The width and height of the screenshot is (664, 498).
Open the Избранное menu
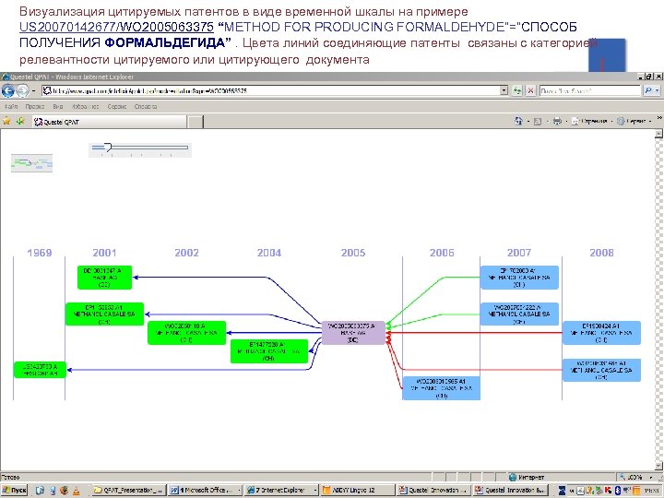(x=85, y=106)
